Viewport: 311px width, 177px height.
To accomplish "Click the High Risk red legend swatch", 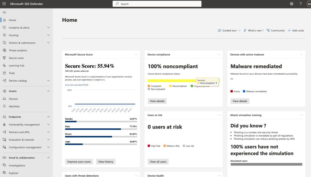I will coord(149,146).
